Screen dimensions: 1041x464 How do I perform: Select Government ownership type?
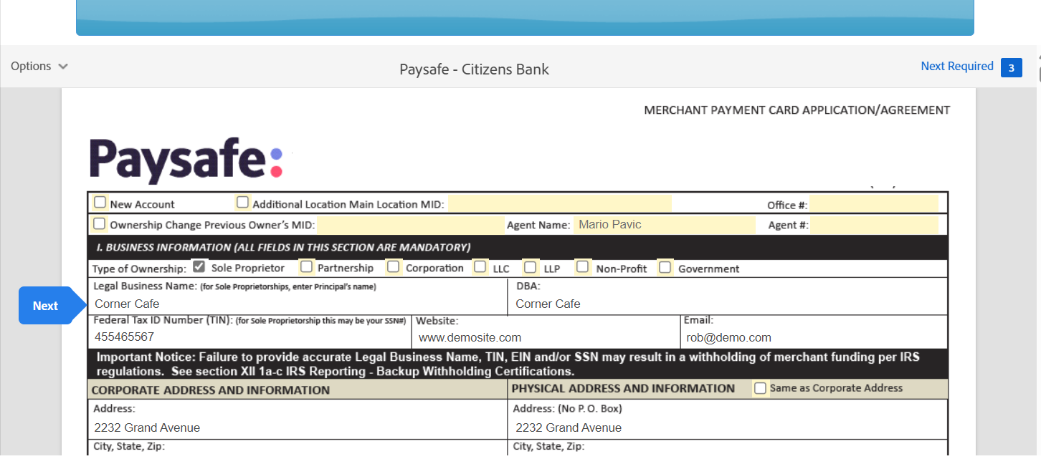pyautogui.click(x=665, y=267)
